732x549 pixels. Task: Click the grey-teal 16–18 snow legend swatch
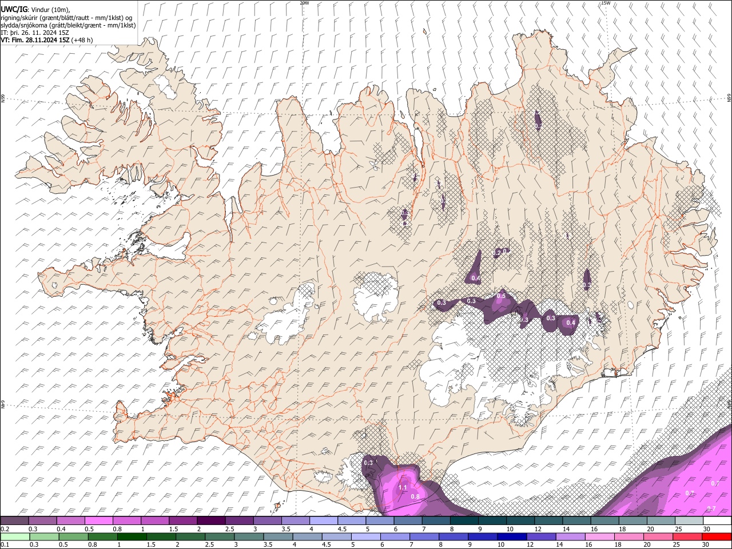pyautogui.click(x=604, y=521)
